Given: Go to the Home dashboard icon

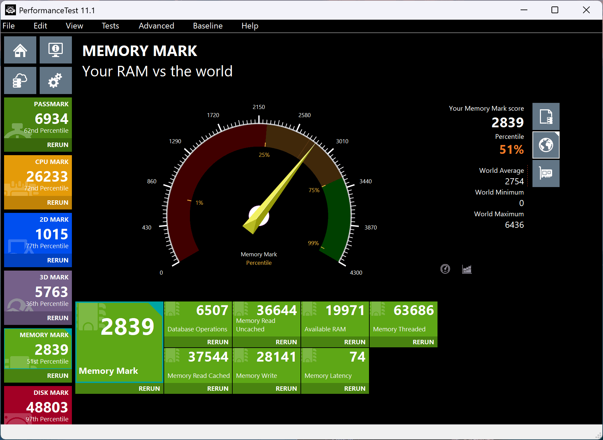Looking at the screenshot, I should (x=20, y=50).
